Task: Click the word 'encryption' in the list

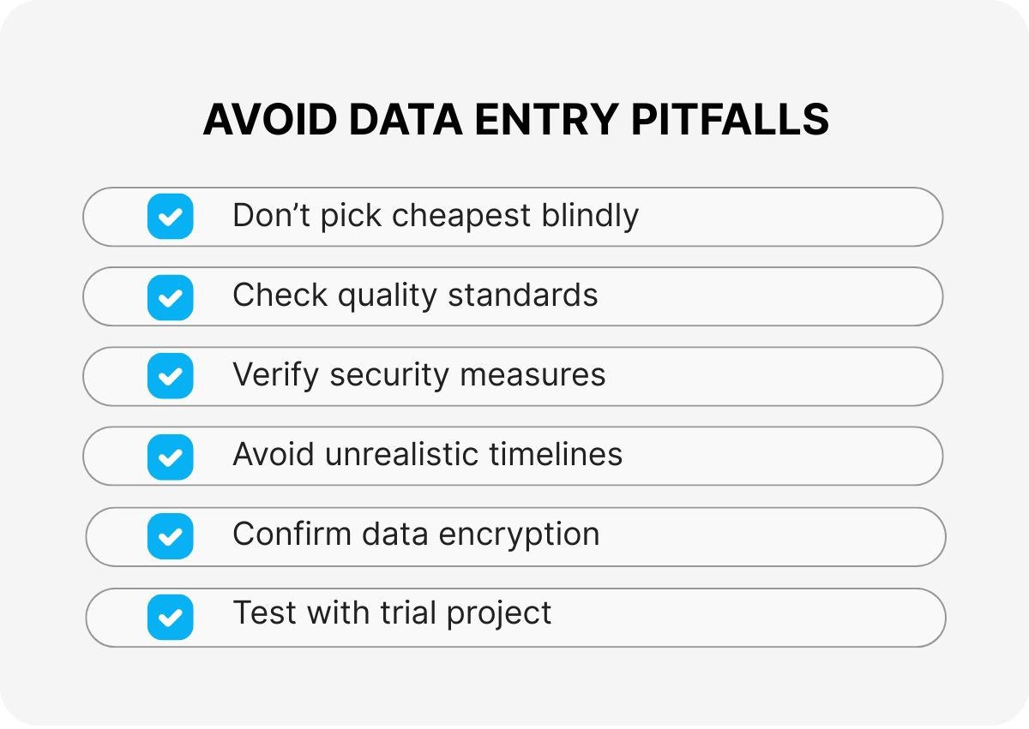Action: pos(519,535)
